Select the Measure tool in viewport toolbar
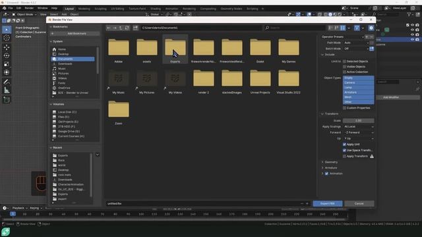The width and height of the screenshot is (422, 237). click(x=7, y=90)
